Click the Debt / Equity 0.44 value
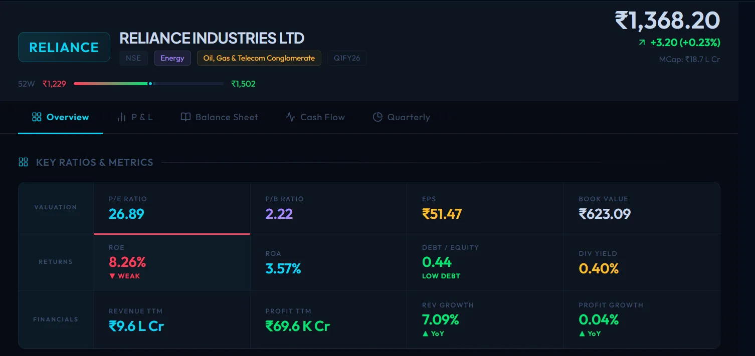The image size is (755, 356). 437,262
